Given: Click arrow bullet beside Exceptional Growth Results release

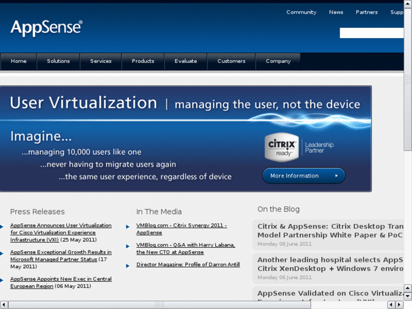Looking at the screenshot, I should [2, 252].
